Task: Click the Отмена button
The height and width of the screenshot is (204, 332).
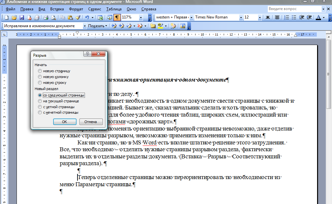Action: [91, 122]
